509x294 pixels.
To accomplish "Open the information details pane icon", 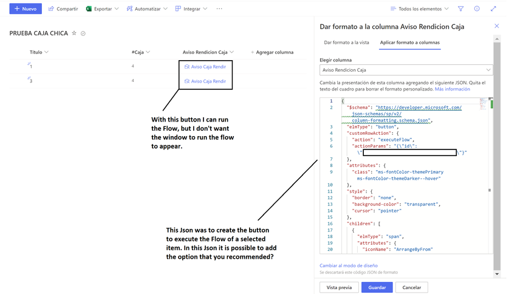I will pos(477,9).
